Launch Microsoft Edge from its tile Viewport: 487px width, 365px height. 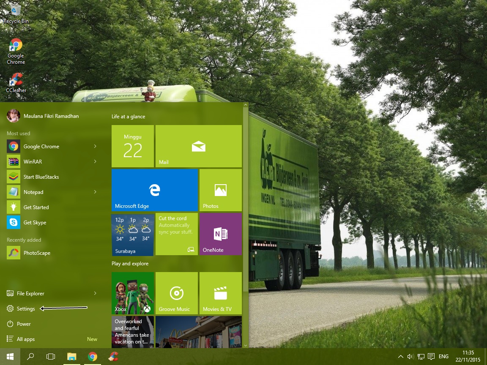[154, 190]
